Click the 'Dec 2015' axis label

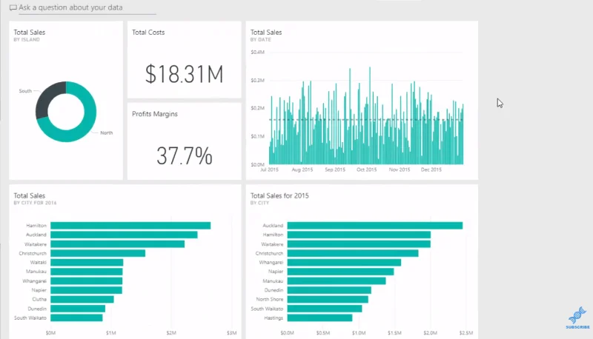coord(431,170)
